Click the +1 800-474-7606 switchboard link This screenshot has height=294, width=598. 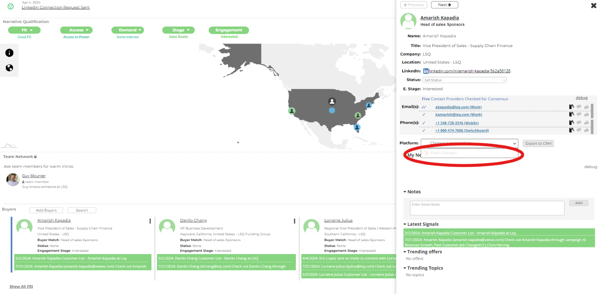(x=462, y=130)
